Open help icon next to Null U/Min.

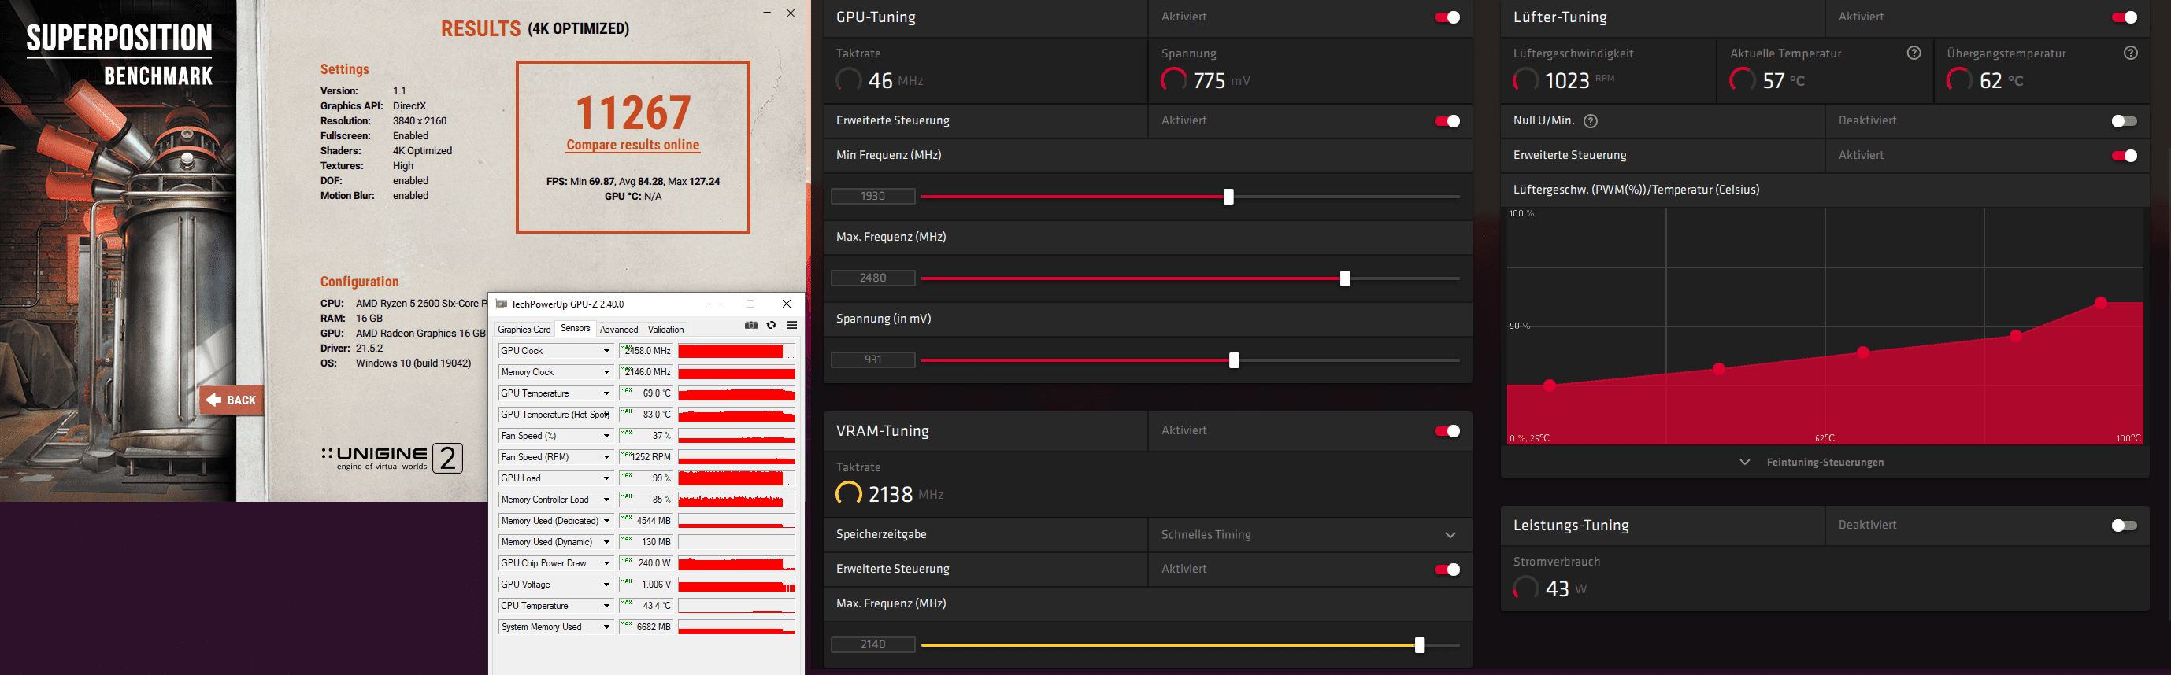point(1591,121)
